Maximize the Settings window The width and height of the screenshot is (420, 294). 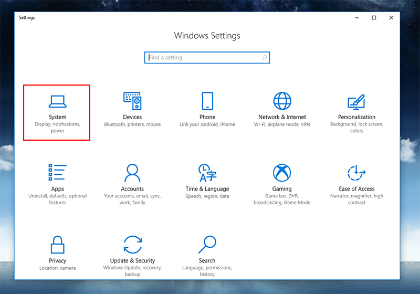point(374,18)
